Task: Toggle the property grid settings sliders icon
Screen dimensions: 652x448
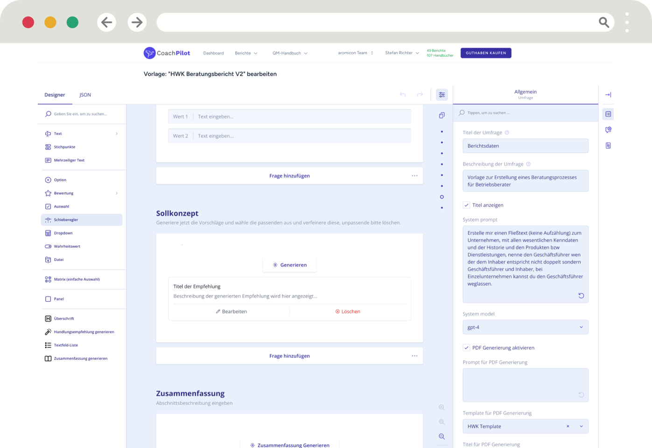Action: pyautogui.click(x=442, y=95)
